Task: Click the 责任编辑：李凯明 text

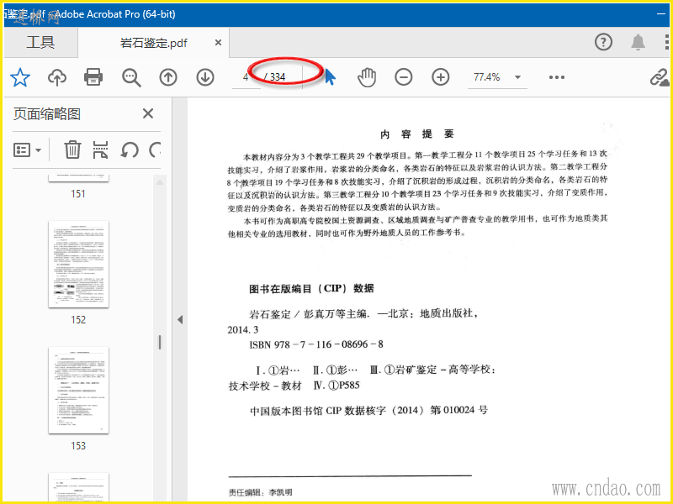Action: (x=260, y=492)
